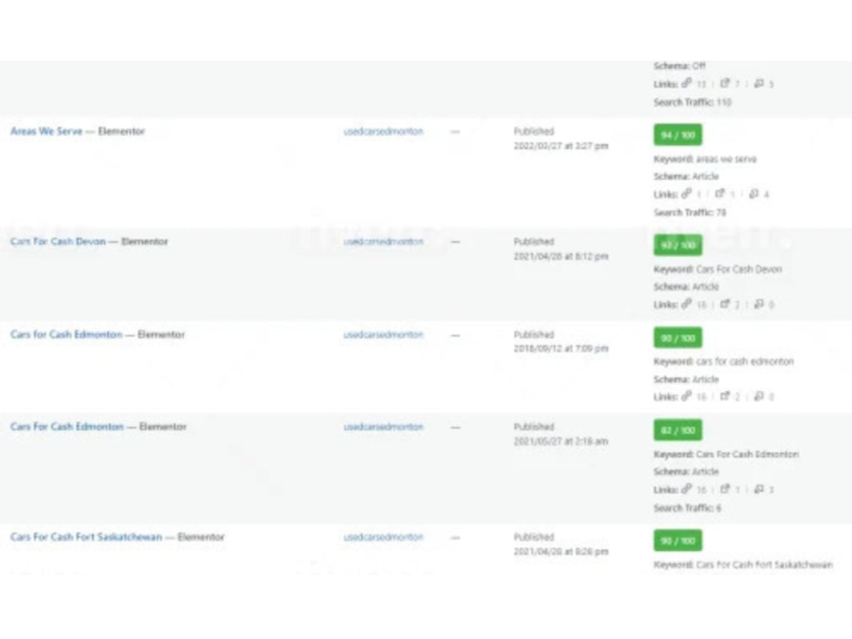This screenshot has height=639, width=852.
Task: Click the 90 / 100 badge in Fort Saskatchewan row
Action: coord(677,541)
